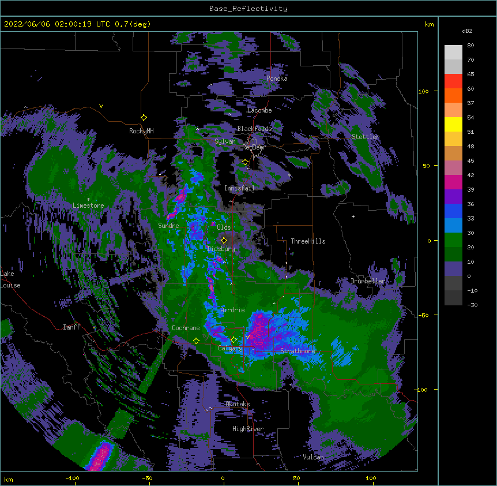497x486 pixels.
Task: Click the 100 tick on the right km axis
Action: (x=423, y=91)
